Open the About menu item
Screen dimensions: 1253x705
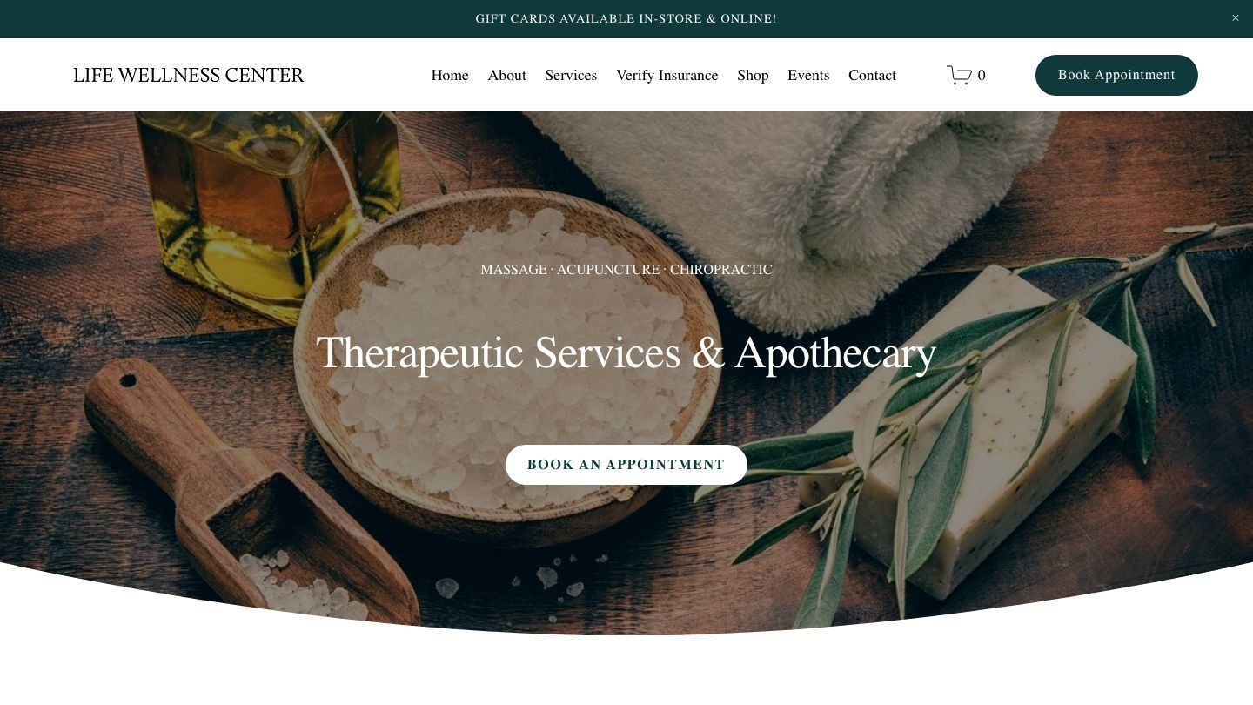click(506, 76)
